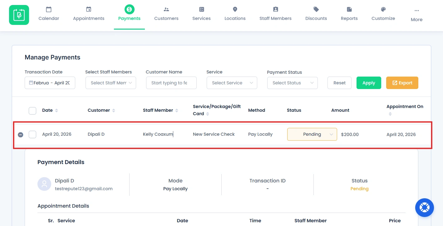Click staff member Kelly Coaxum cell
Image resolution: width=443 pixels, height=226 pixels.
[x=158, y=134]
